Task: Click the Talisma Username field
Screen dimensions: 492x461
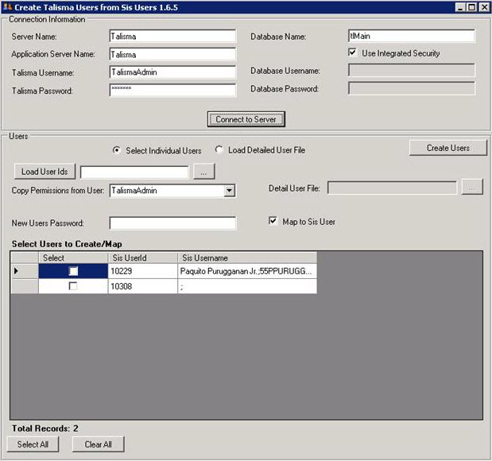Action: (x=172, y=72)
